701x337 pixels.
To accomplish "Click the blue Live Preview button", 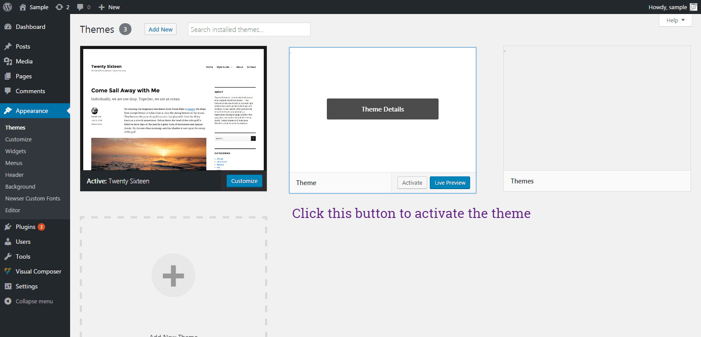I will pyautogui.click(x=450, y=183).
